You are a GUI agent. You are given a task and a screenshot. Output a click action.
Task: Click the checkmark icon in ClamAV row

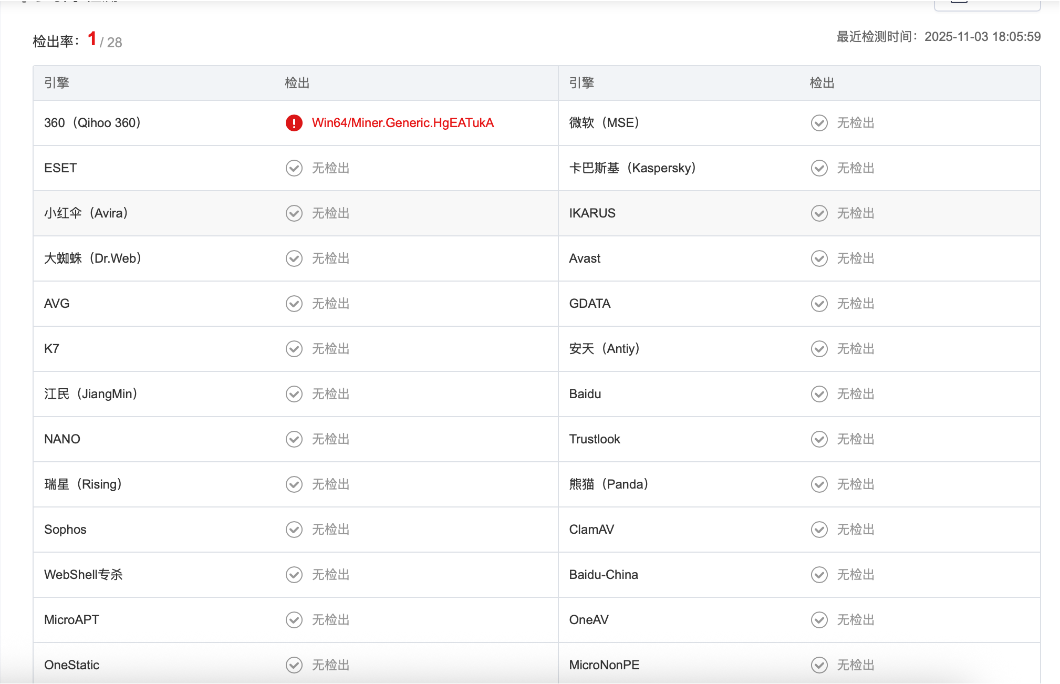(x=819, y=530)
